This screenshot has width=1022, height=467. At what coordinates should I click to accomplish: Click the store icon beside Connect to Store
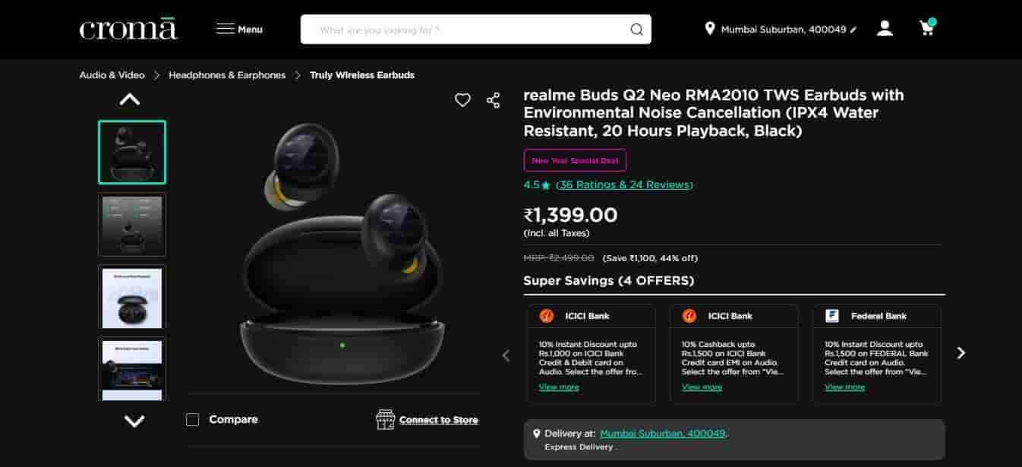pos(383,418)
